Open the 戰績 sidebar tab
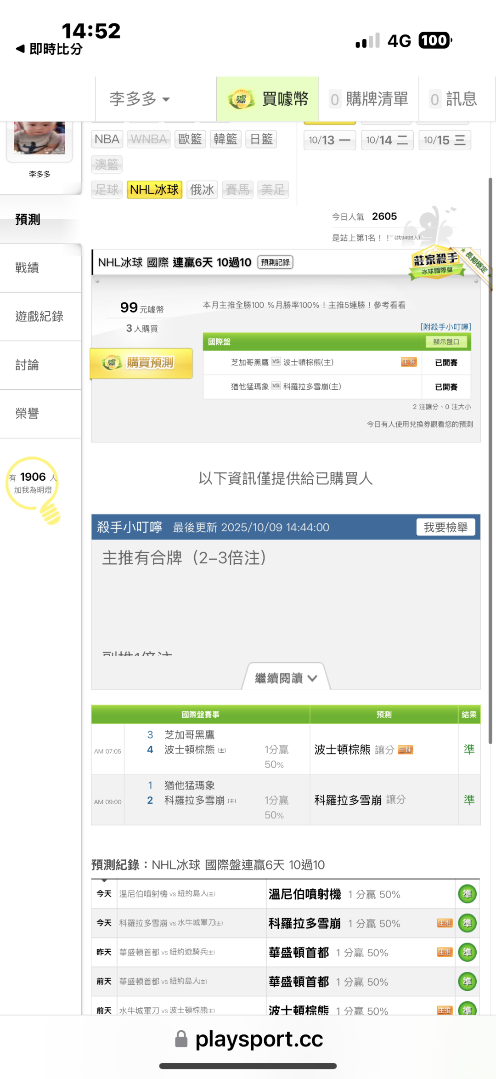Screen dimensions: 496x1079 (x=28, y=267)
